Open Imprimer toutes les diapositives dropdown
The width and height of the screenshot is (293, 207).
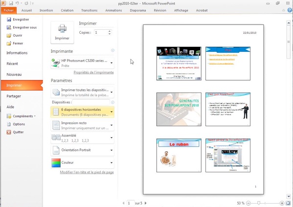coord(82,92)
